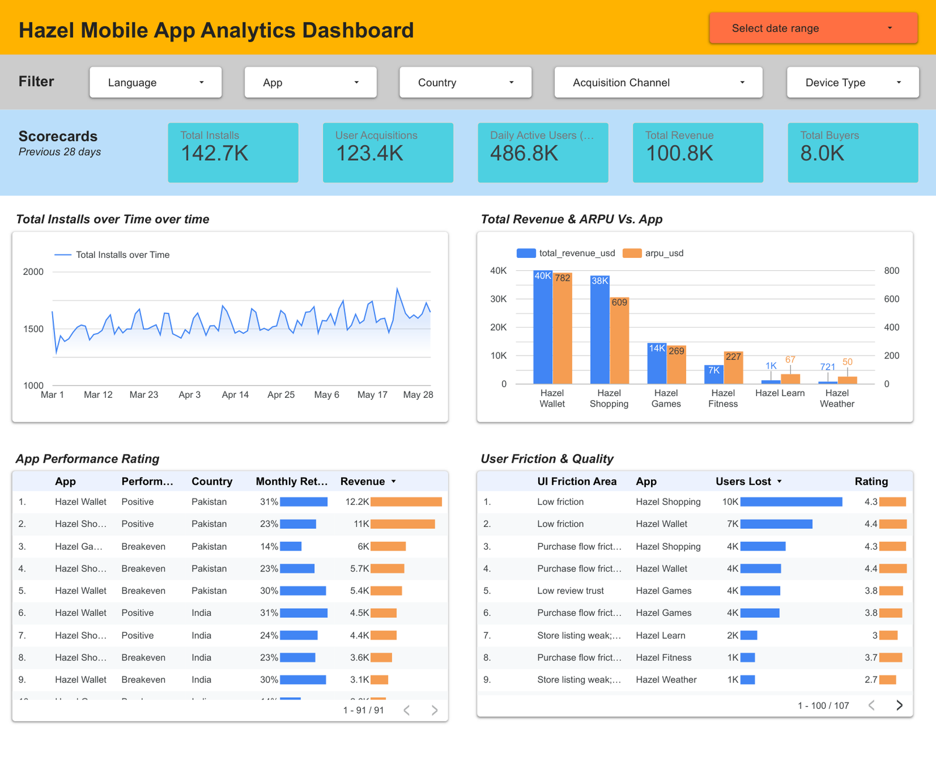
Task: Click the Hazel Games blue 14K bar
Action: (657, 364)
